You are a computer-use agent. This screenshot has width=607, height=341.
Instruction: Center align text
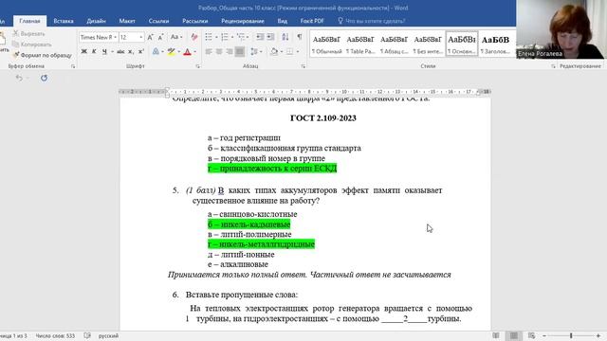pyautogui.click(x=219, y=51)
